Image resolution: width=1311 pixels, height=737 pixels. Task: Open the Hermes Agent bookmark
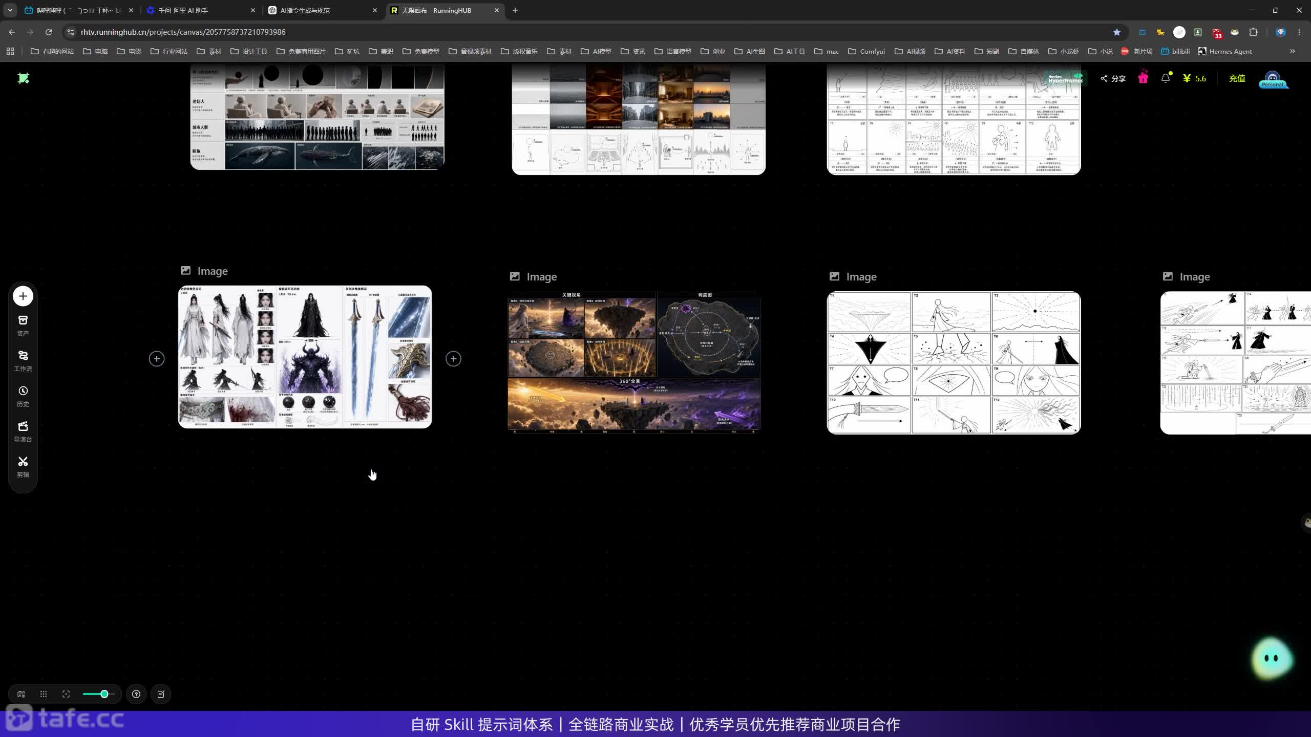pyautogui.click(x=1225, y=51)
